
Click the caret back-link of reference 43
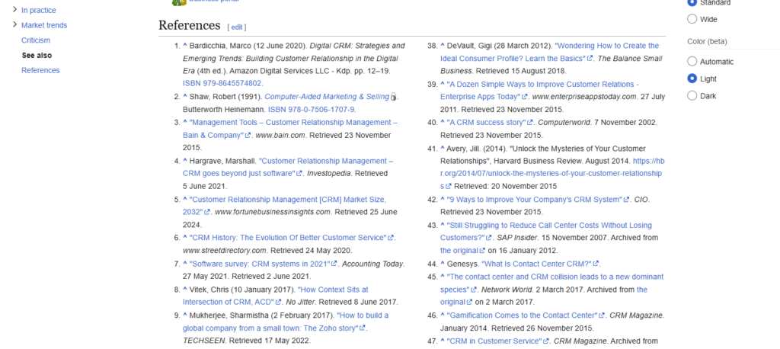coord(443,225)
